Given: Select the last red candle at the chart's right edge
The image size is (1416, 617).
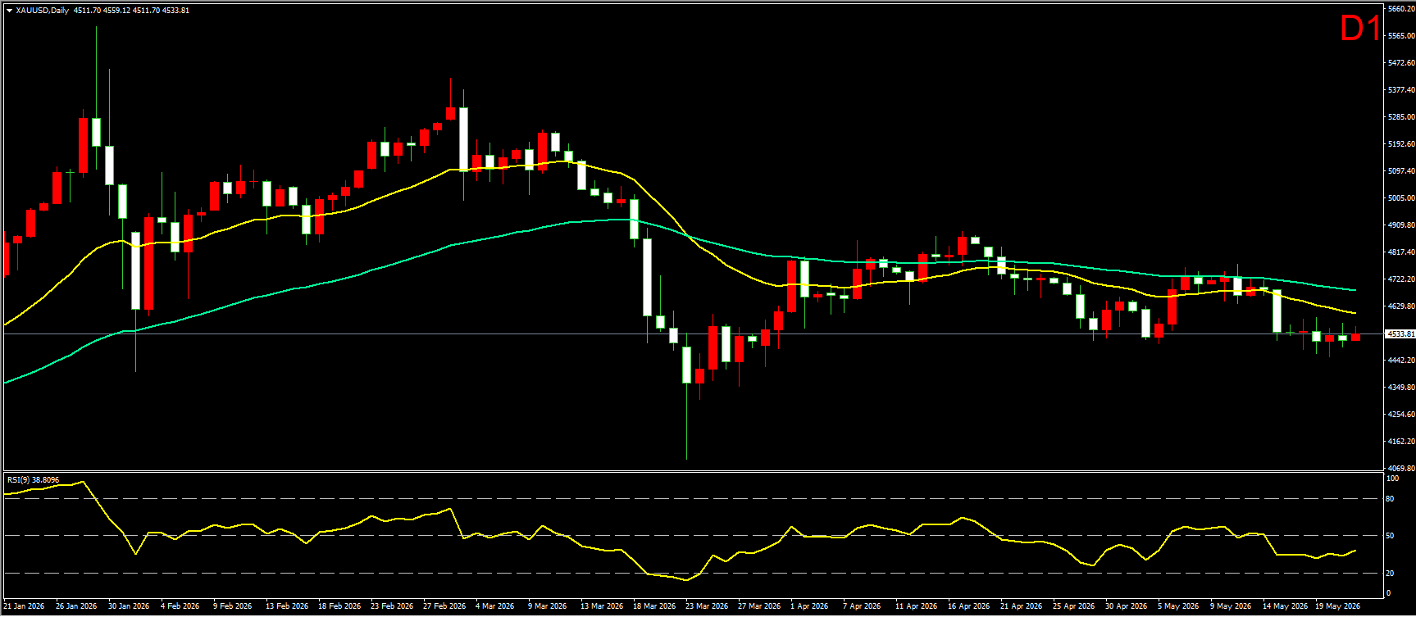Looking at the screenshot, I should point(1355,337).
